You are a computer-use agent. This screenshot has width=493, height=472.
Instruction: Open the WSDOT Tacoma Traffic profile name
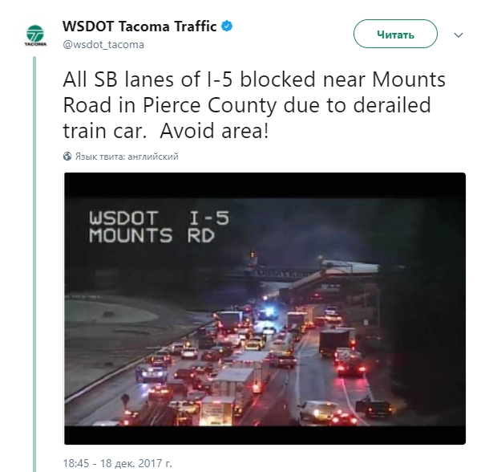tap(139, 26)
